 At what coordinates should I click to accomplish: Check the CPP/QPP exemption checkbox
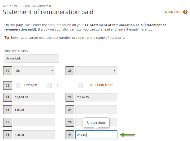pyautogui.click(x=18, y=85)
